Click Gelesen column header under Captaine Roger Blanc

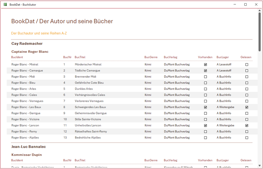pyautogui.click(x=246, y=57)
